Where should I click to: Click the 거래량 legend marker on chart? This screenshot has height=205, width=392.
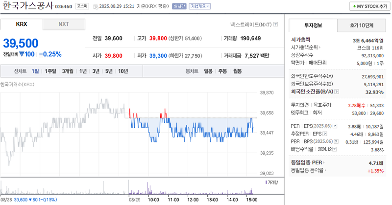[x=266, y=182]
